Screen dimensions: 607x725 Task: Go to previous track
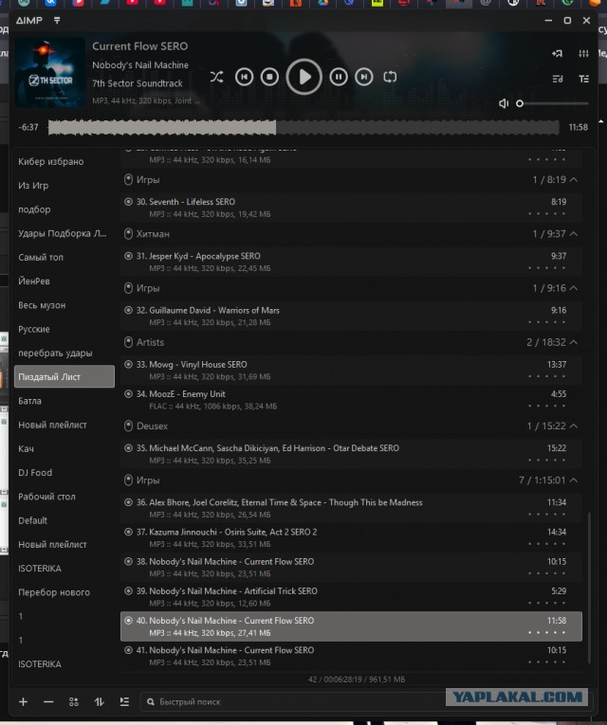tap(244, 77)
